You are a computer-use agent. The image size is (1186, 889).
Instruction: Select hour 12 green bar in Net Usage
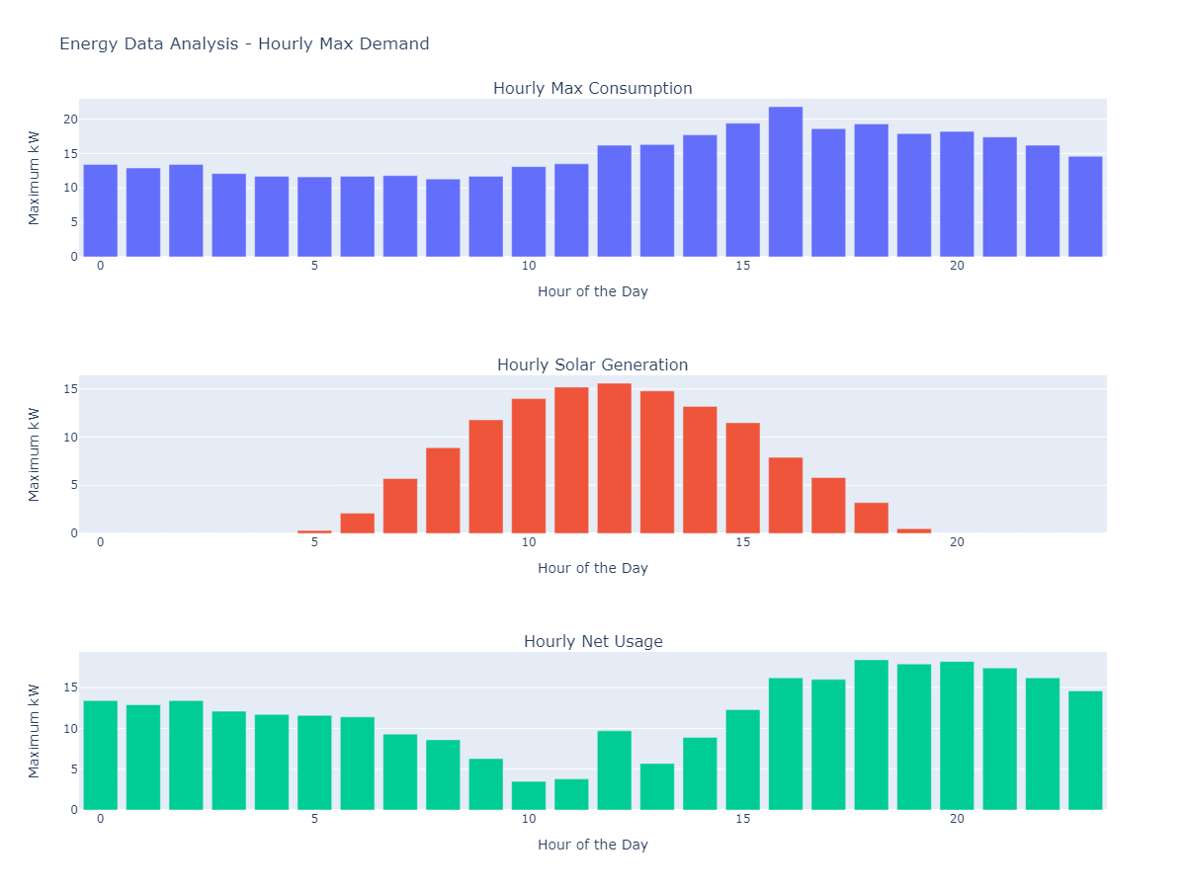click(614, 770)
